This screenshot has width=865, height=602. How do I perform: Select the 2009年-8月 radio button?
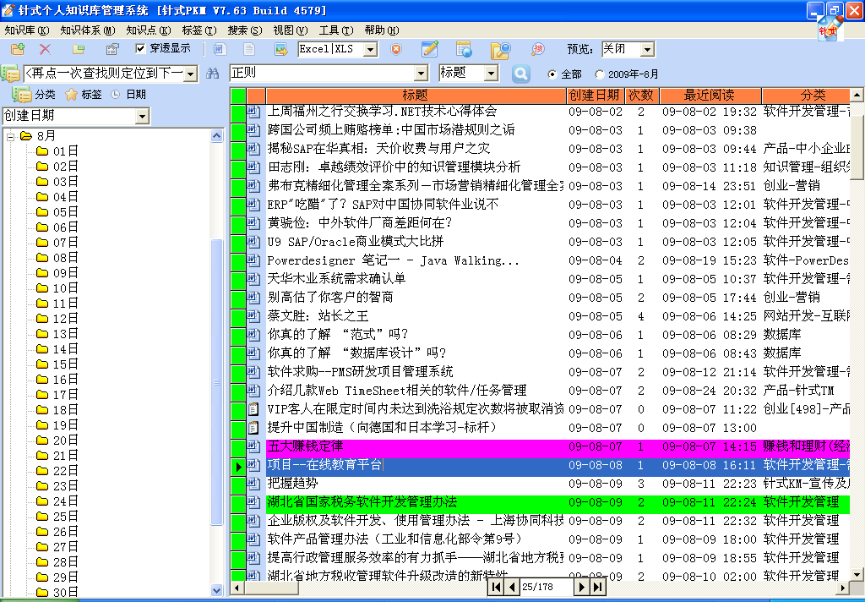point(600,74)
